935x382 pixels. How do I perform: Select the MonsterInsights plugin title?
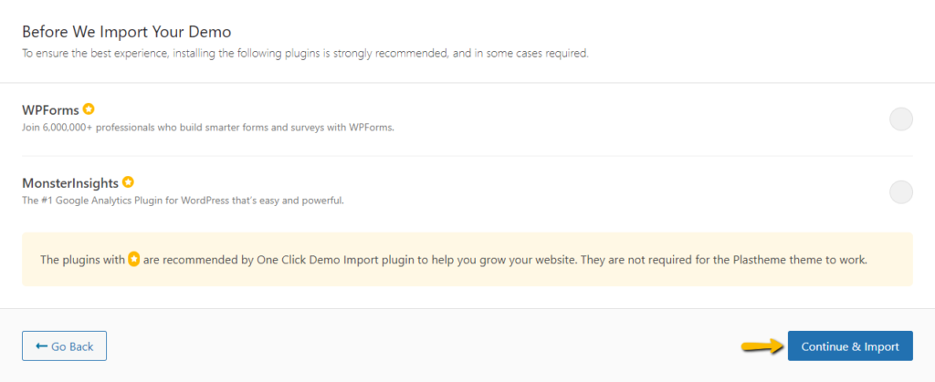[x=70, y=182]
